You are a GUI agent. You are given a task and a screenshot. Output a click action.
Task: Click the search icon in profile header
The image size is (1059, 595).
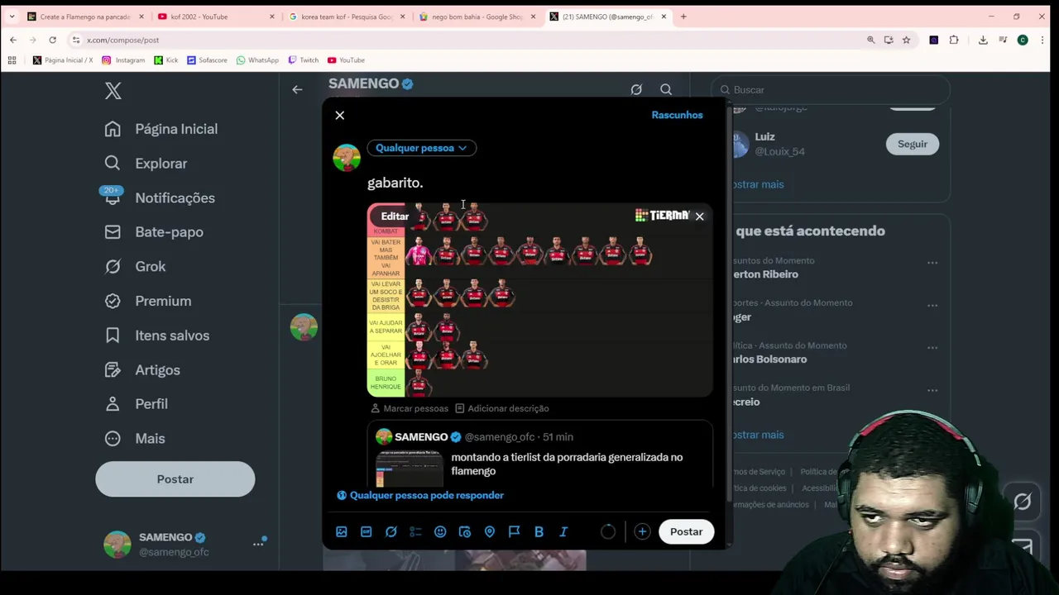[666, 89]
